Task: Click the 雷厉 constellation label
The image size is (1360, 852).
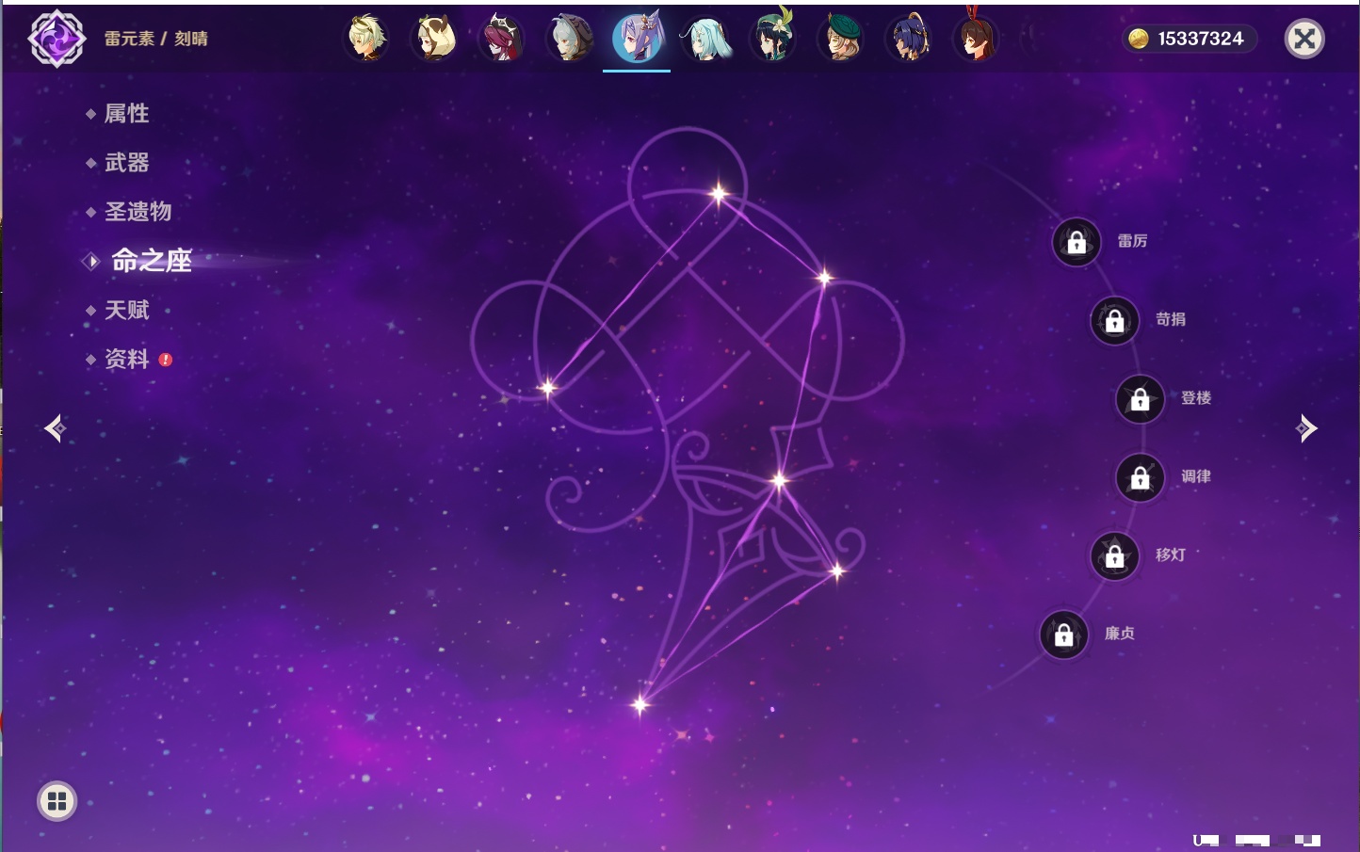Action: point(1132,241)
